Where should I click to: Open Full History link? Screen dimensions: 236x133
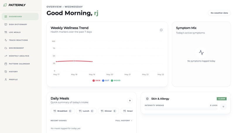point(124,120)
